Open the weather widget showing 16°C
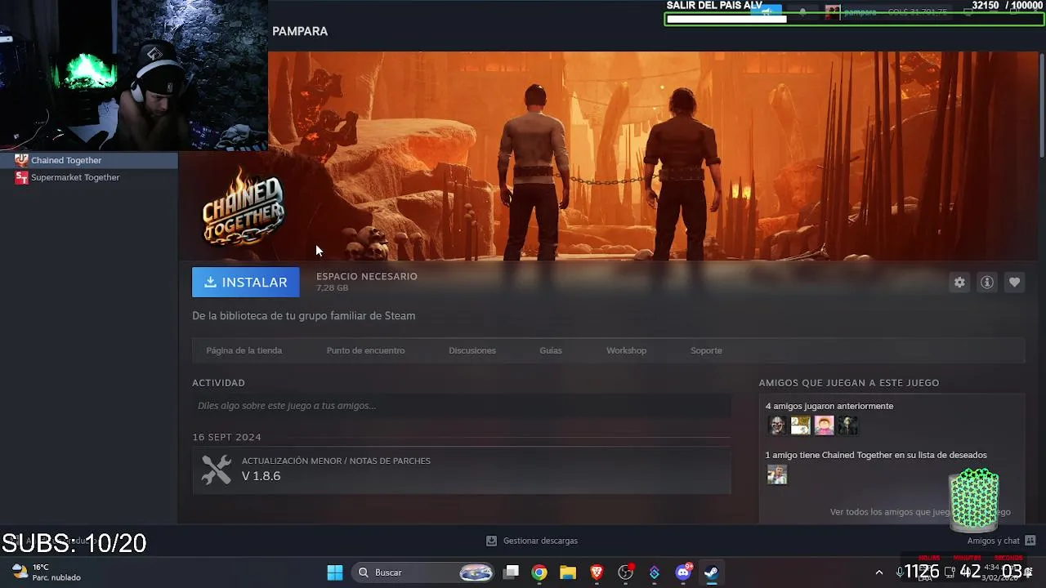 [47, 572]
